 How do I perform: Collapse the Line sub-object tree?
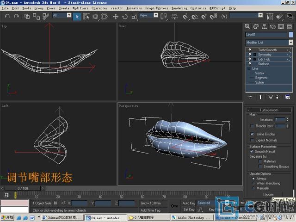click(249, 68)
